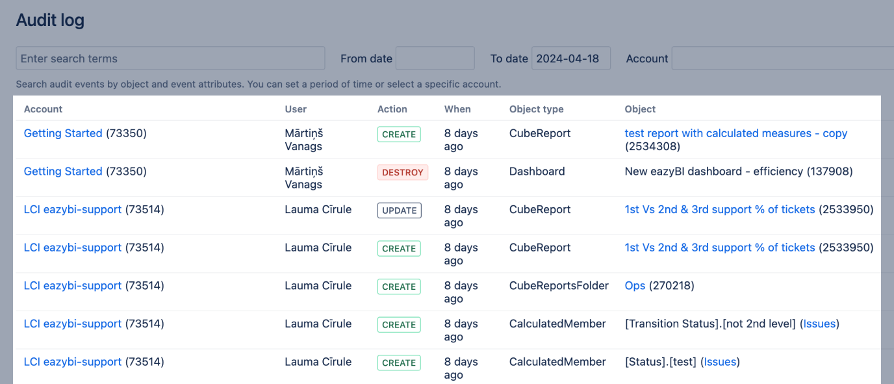The width and height of the screenshot is (894, 384).
Task: Click the Audit log page title
Action: coord(50,19)
